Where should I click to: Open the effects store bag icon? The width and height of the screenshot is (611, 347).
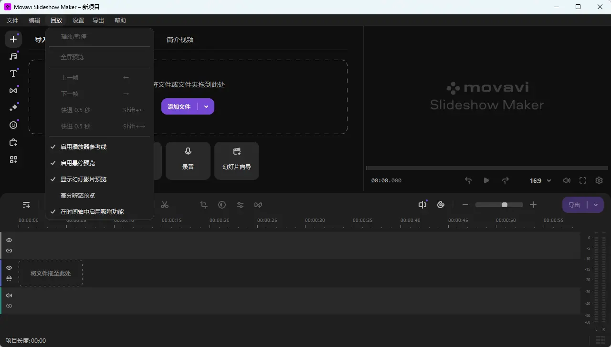coord(13,142)
